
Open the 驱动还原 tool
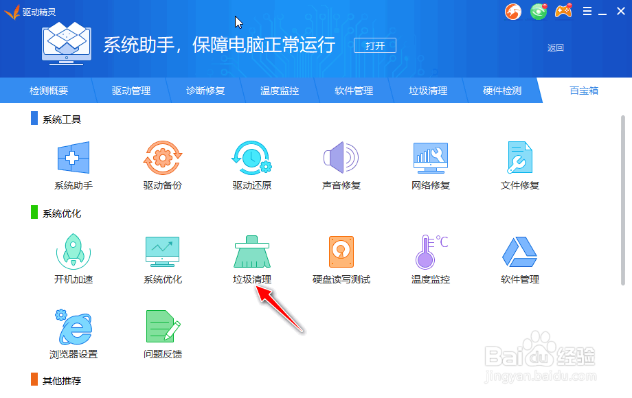point(252,158)
